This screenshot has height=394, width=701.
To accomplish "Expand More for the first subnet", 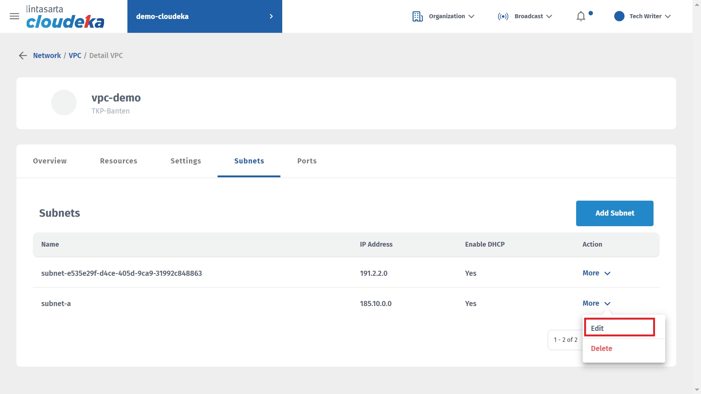I will [596, 273].
